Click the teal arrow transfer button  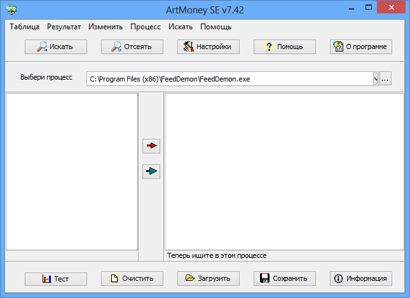[151, 171]
